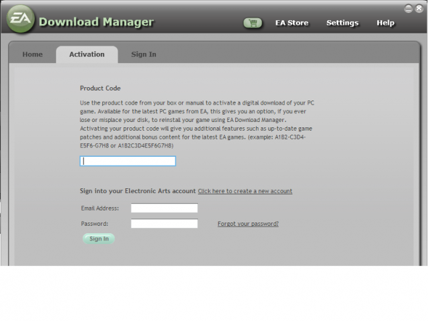Click the 'Download Manager' title text
Image resolution: width=428 pixels, height=321 pixels.
tap(96, 22)
